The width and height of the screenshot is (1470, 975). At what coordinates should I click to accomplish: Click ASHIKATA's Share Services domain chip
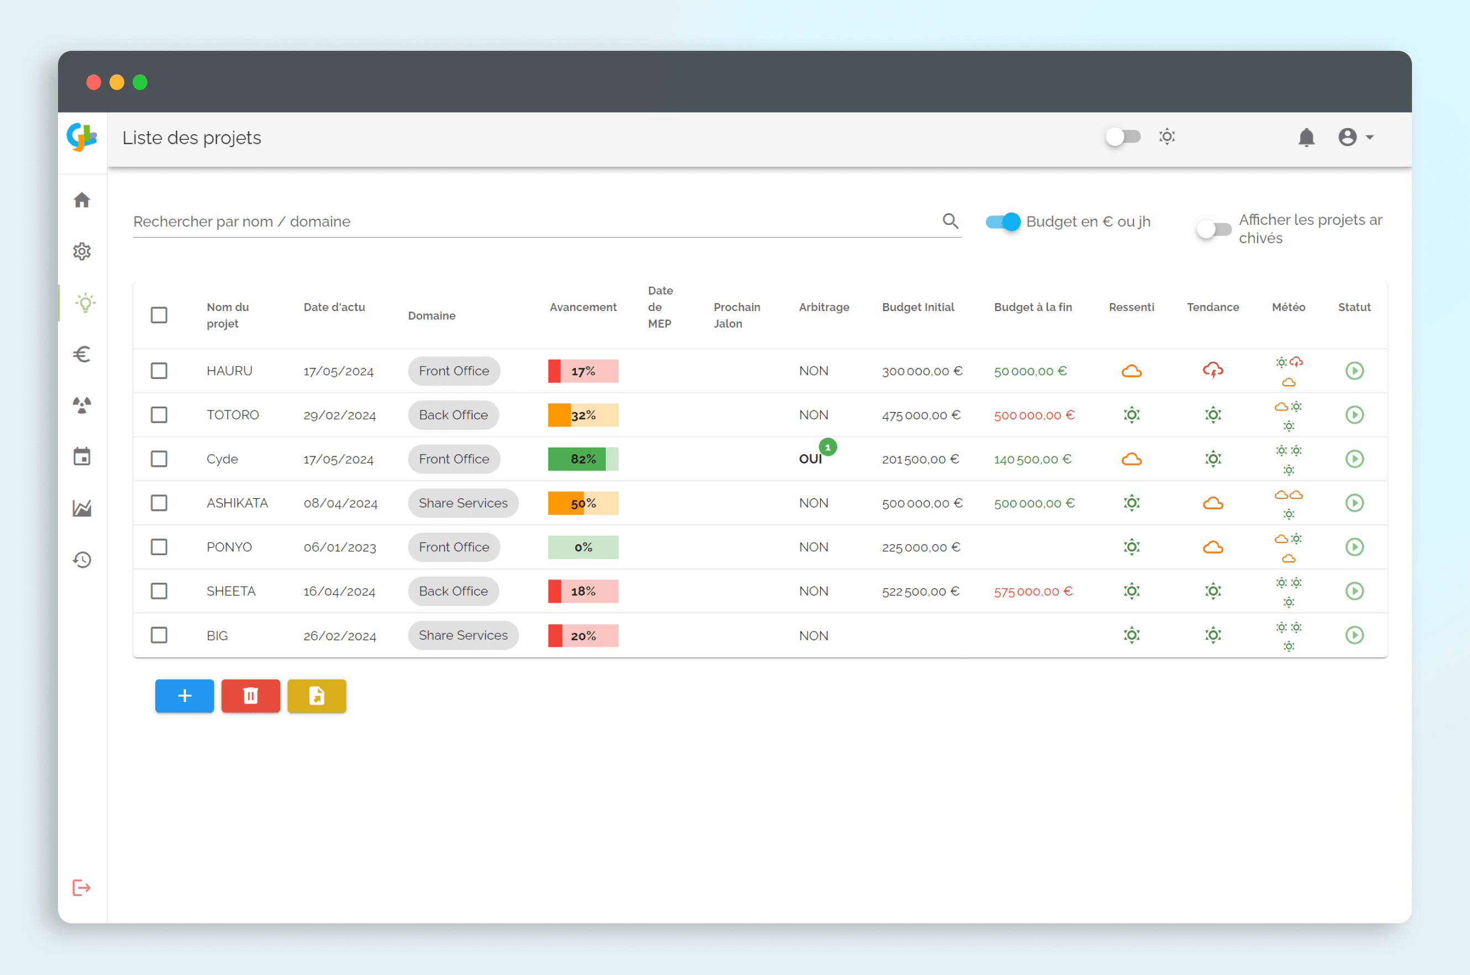coord(464,503)
